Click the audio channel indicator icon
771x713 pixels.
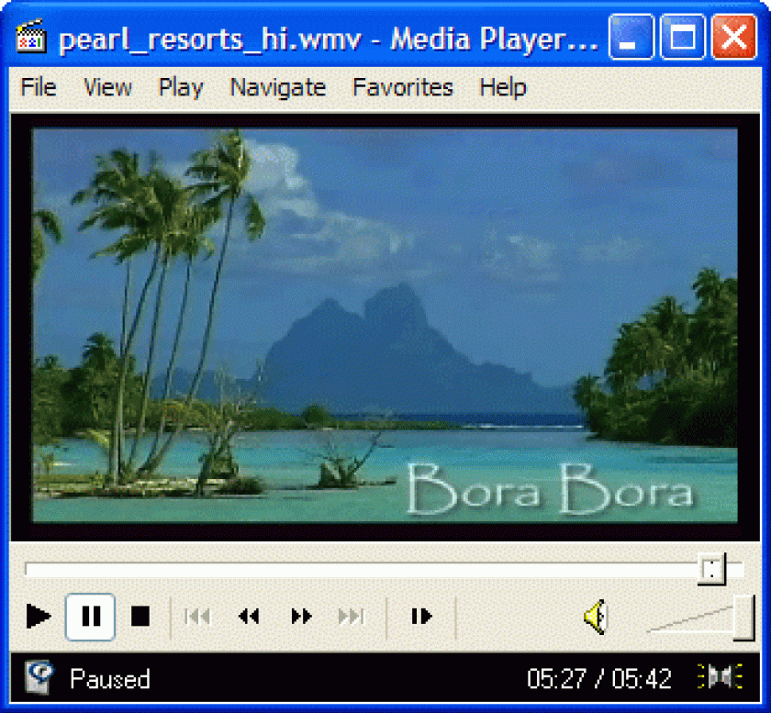(721, 677)
